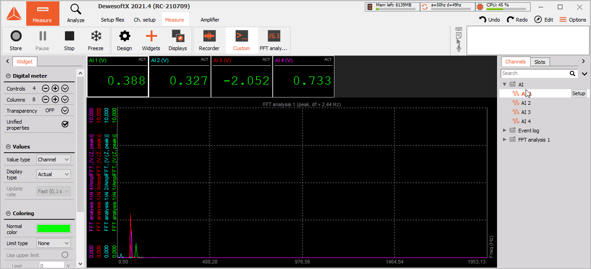The image size is (591, 269).
Task: Select the AI 4 digital meter
Action: (303, 77)
